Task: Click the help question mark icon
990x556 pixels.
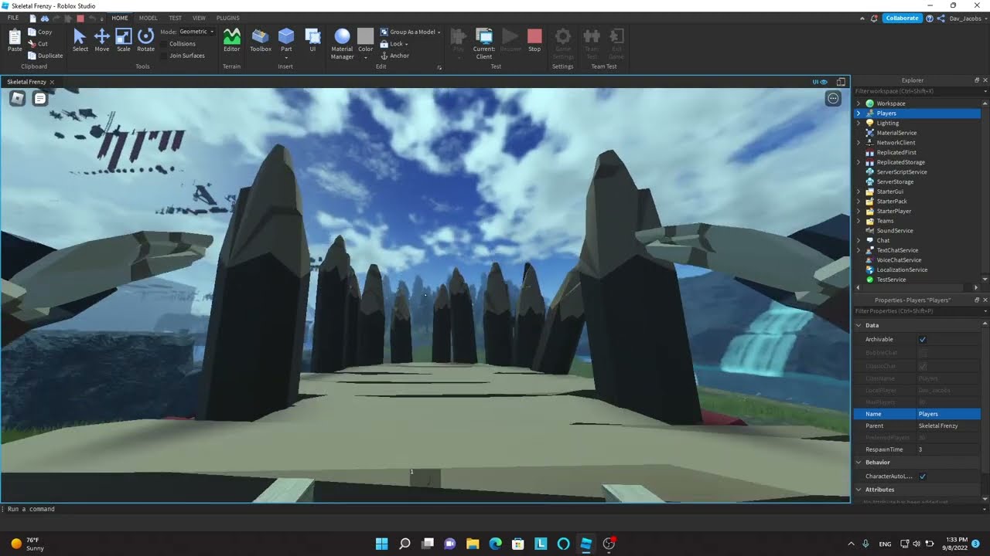Action: [x=930, y=18]
